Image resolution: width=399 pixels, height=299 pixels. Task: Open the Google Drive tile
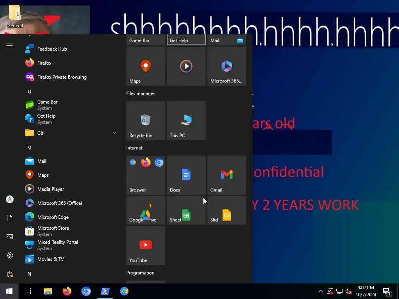tap(146, 210)
